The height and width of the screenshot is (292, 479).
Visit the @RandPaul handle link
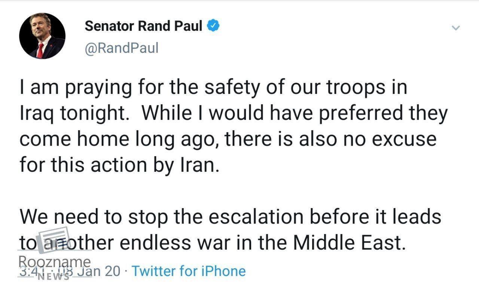(x=122, y=48)
